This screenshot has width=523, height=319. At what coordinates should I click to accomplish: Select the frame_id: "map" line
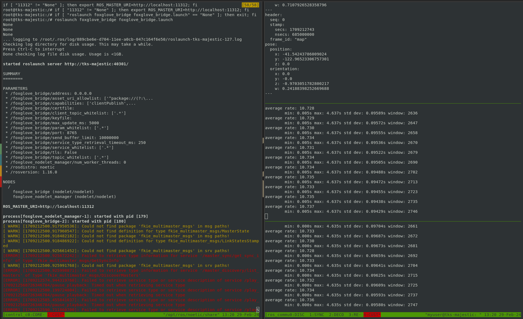coord(288,39)
